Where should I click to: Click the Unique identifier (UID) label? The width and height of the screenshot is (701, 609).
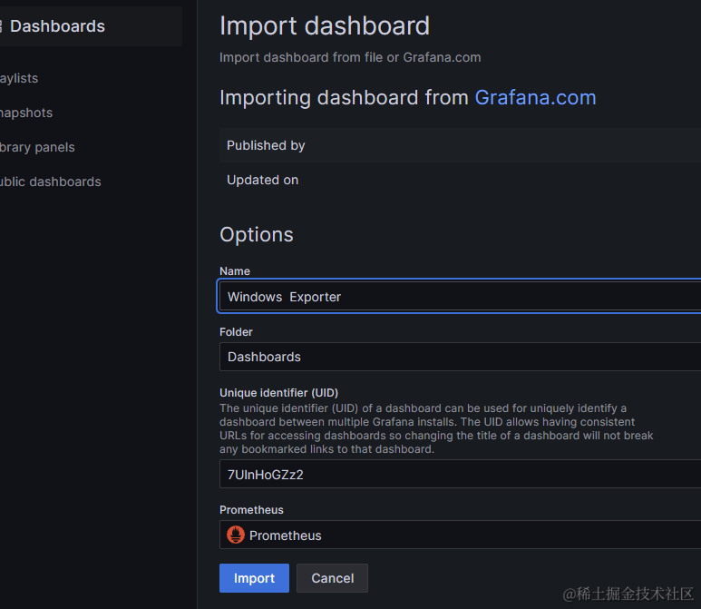(279, 393)
